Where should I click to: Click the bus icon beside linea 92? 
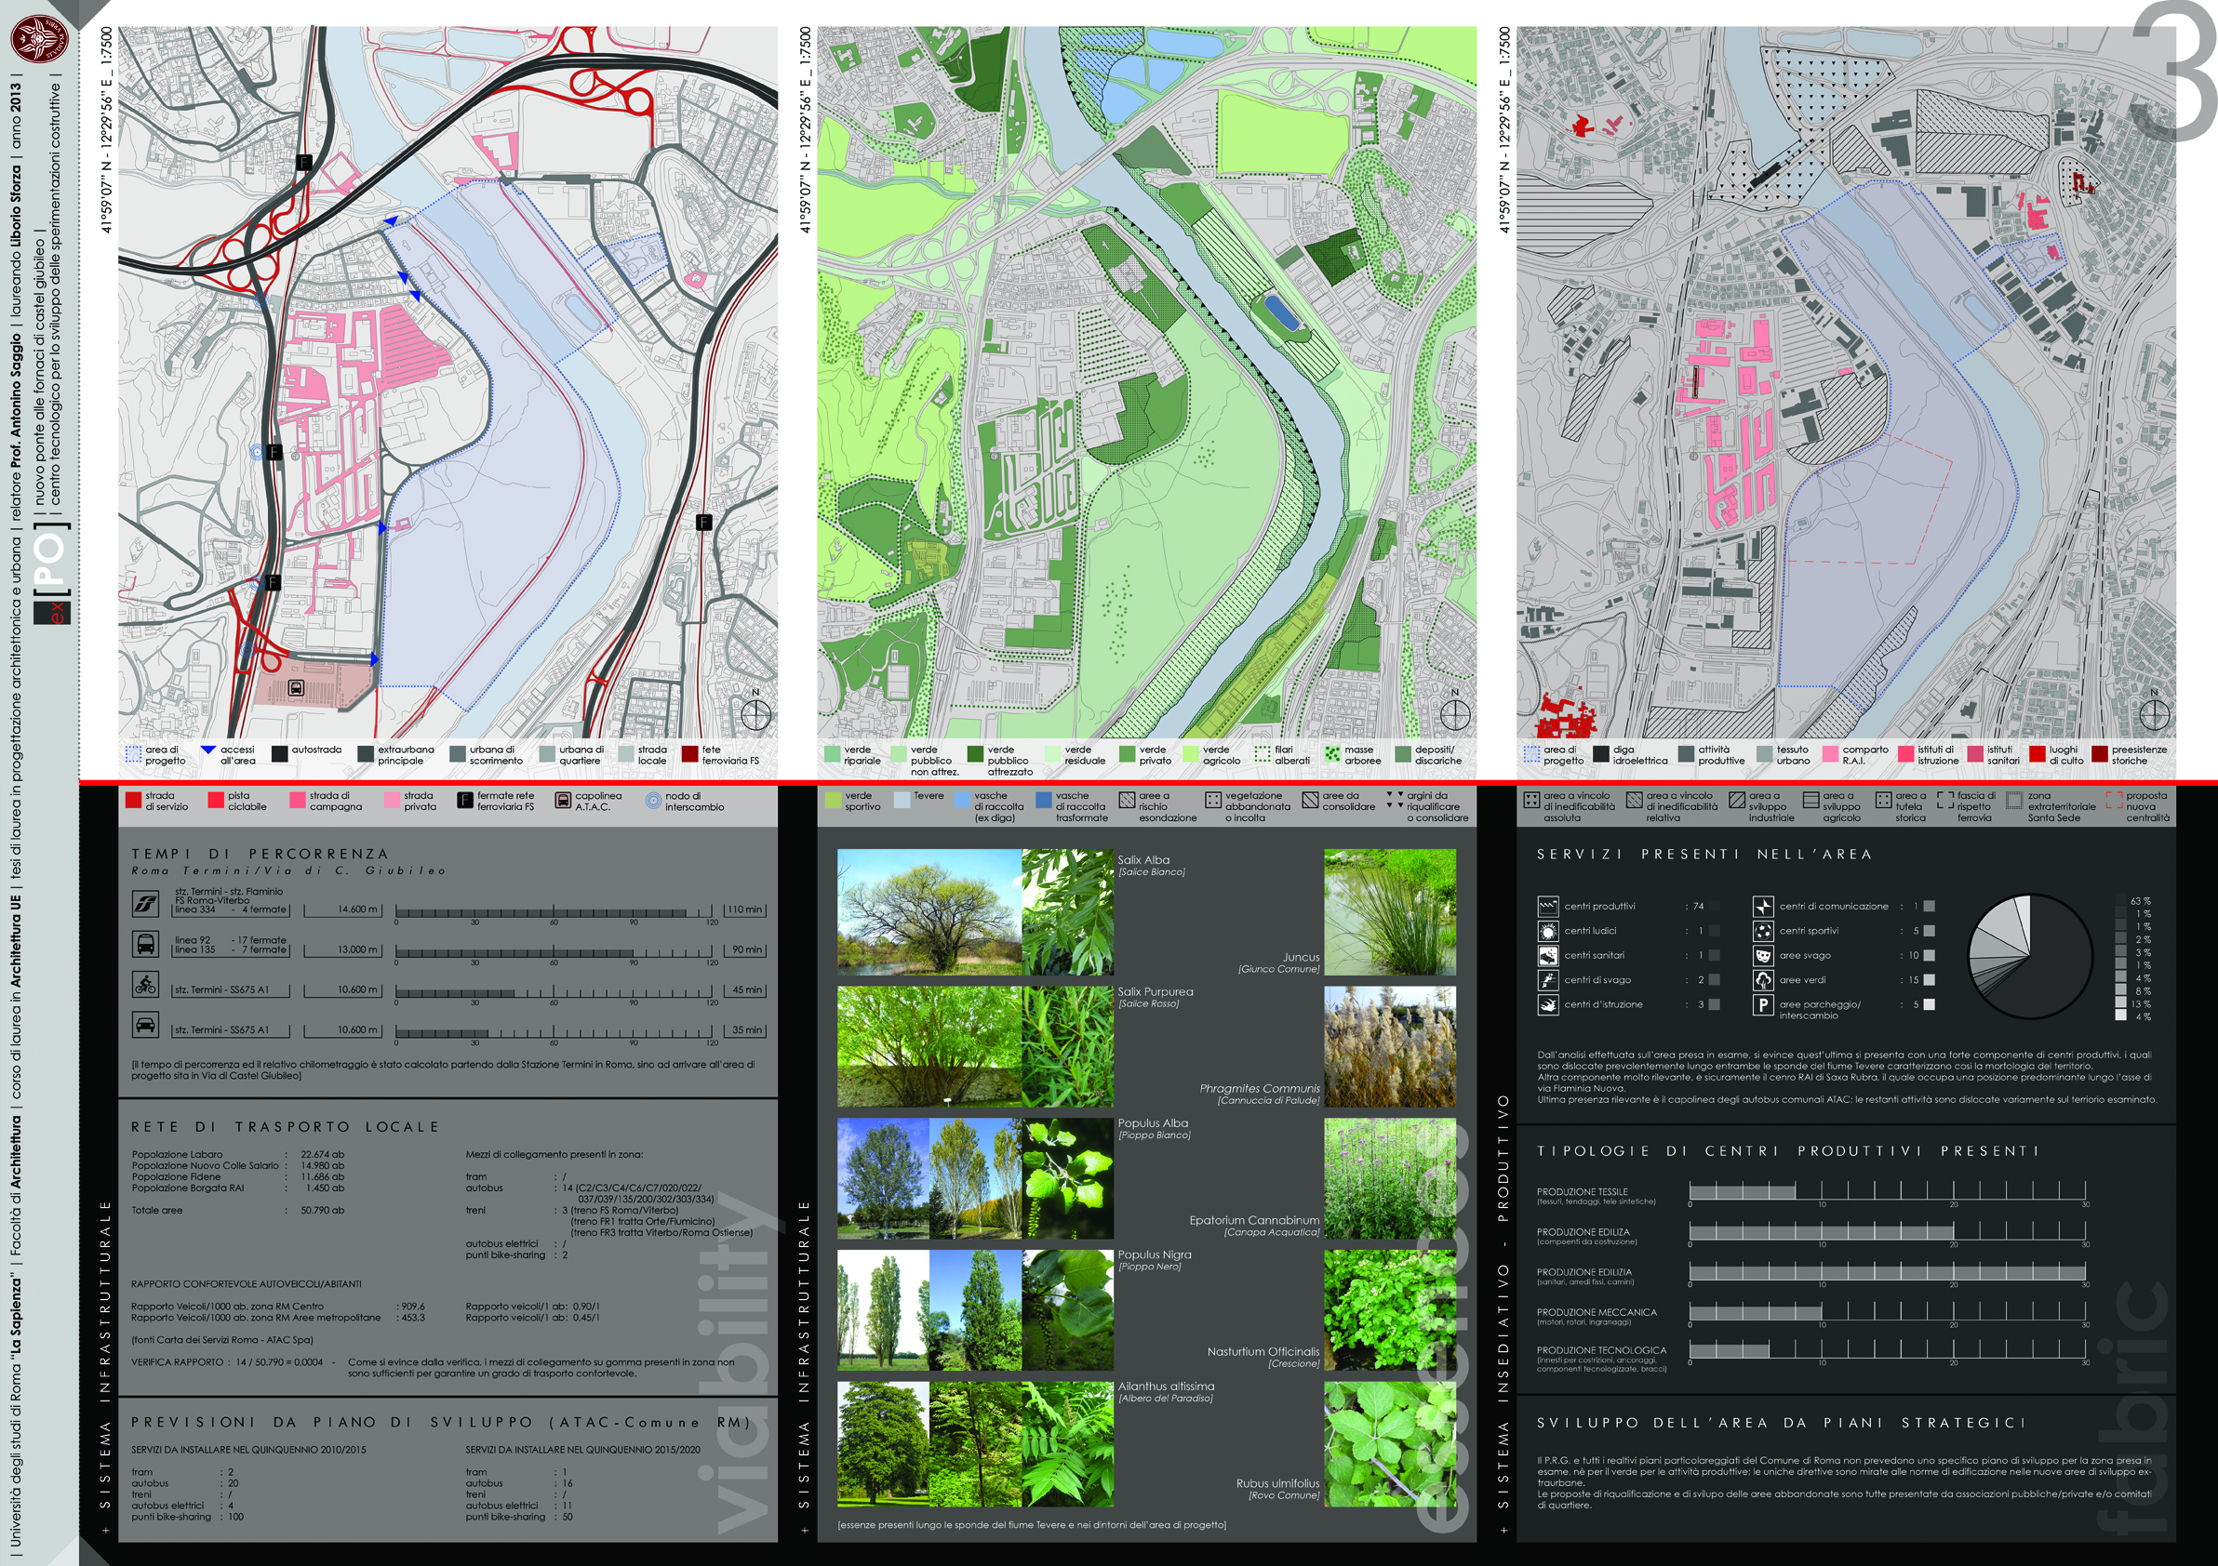pyautogui.click(x=145, y=944)
